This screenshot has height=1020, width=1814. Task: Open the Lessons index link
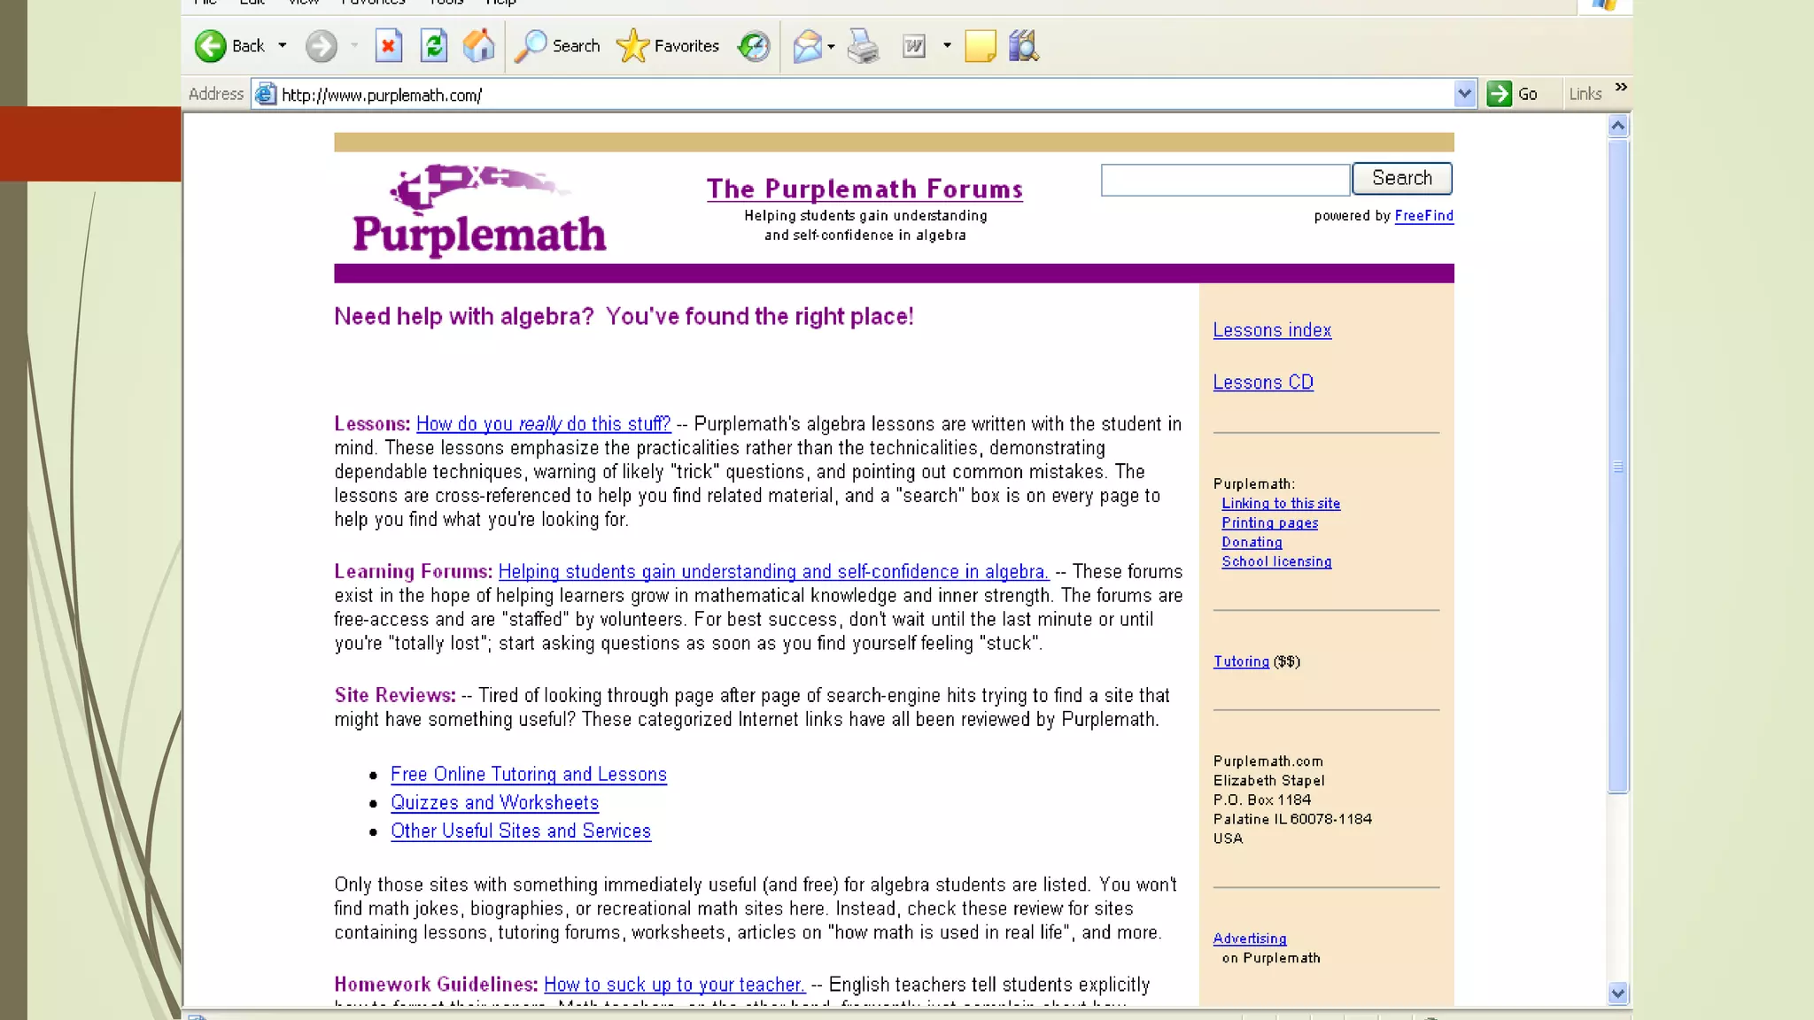1272,330
